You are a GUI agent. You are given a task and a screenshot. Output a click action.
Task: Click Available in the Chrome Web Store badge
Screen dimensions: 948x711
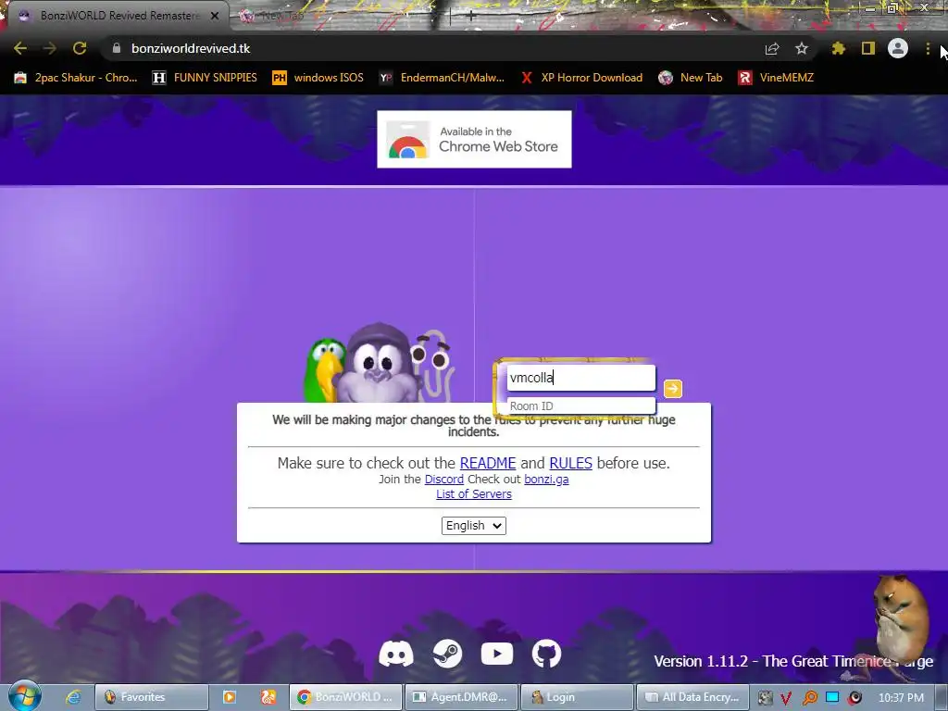tap(474, 139)
